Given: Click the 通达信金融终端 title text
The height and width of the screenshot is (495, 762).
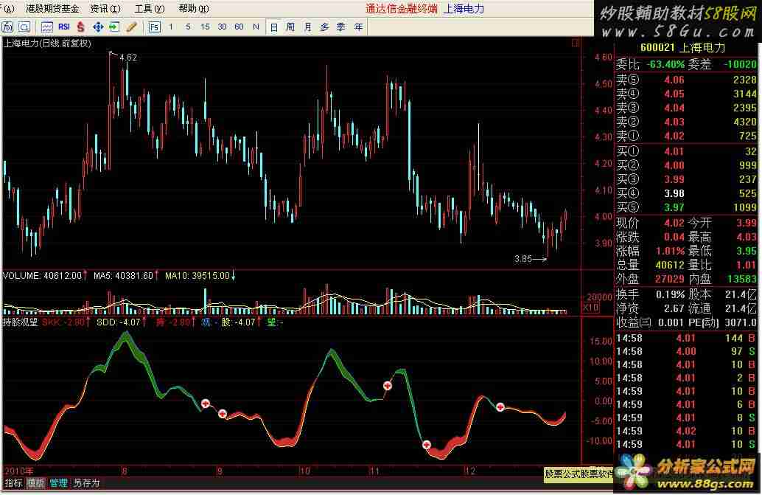Looking at the screenshot, I should (401, 9).
